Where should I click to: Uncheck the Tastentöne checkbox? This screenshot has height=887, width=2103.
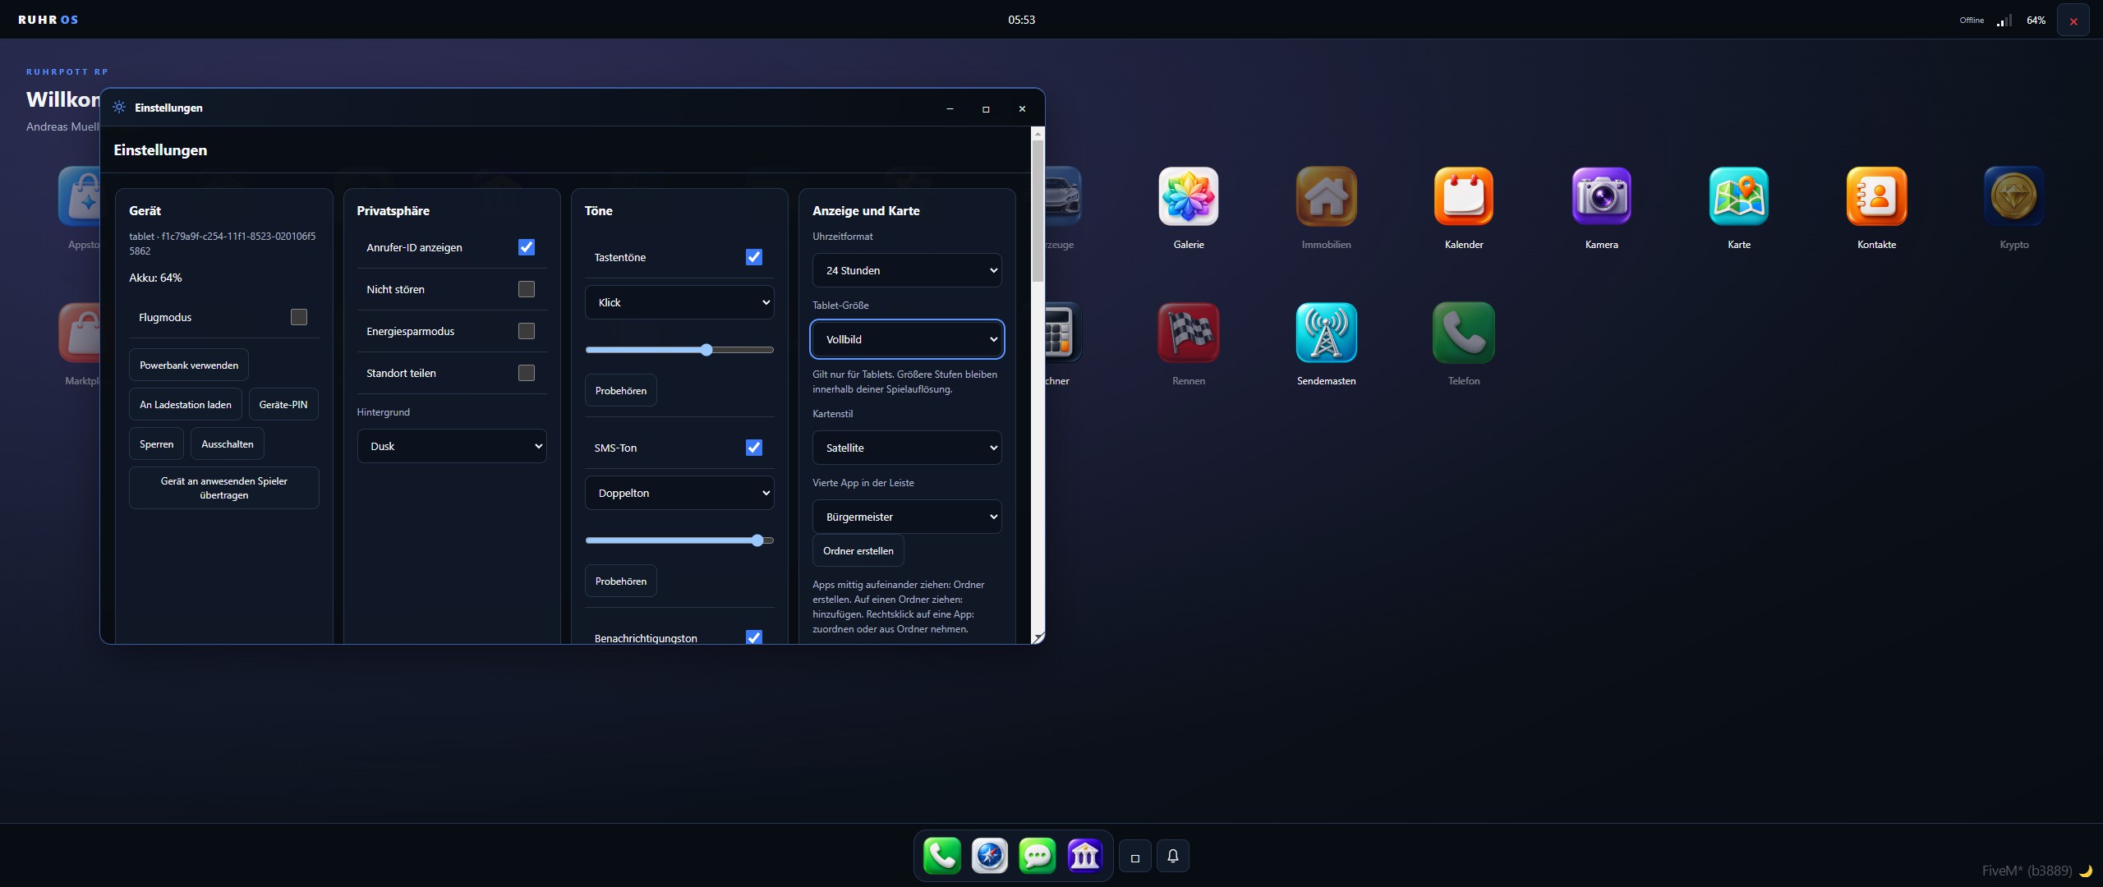click(754, 257)
